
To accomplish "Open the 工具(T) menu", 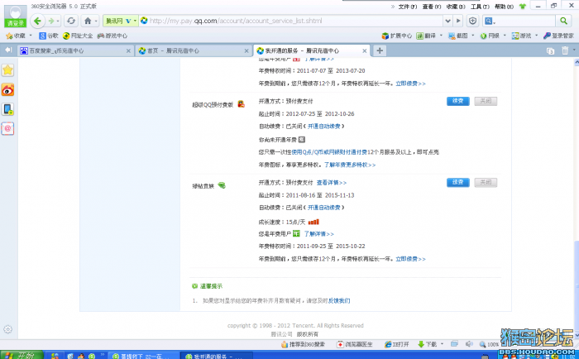I will click(x=480, y=7).
